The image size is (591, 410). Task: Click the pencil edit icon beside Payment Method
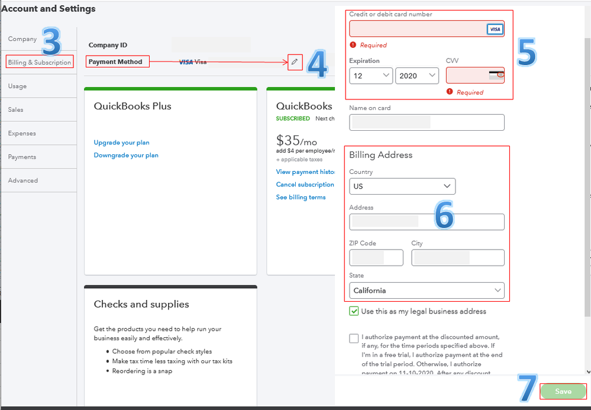[x=295, y=62]
